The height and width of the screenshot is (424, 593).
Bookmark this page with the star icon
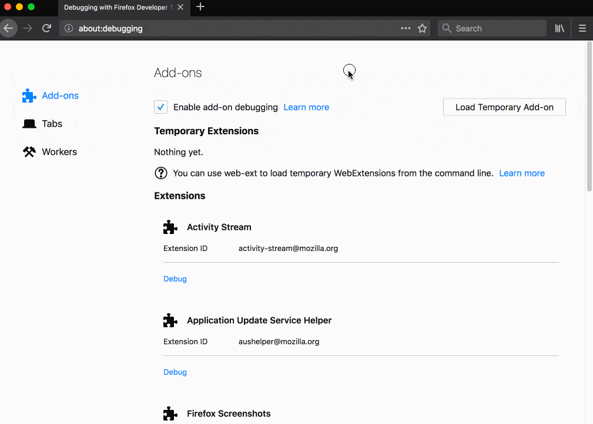pos(422,28)
